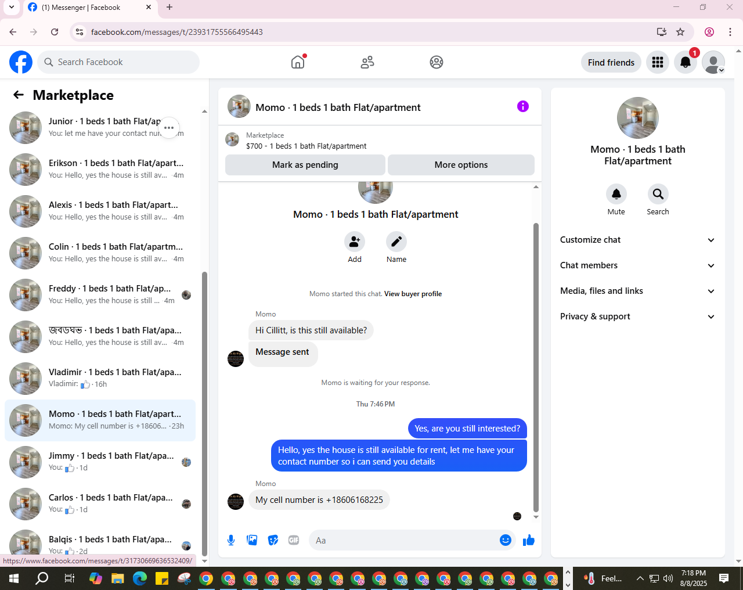Screen dimensions: 743x590
Task: Edit the chat name with pencil icon
Action: [x=396, y=242]
